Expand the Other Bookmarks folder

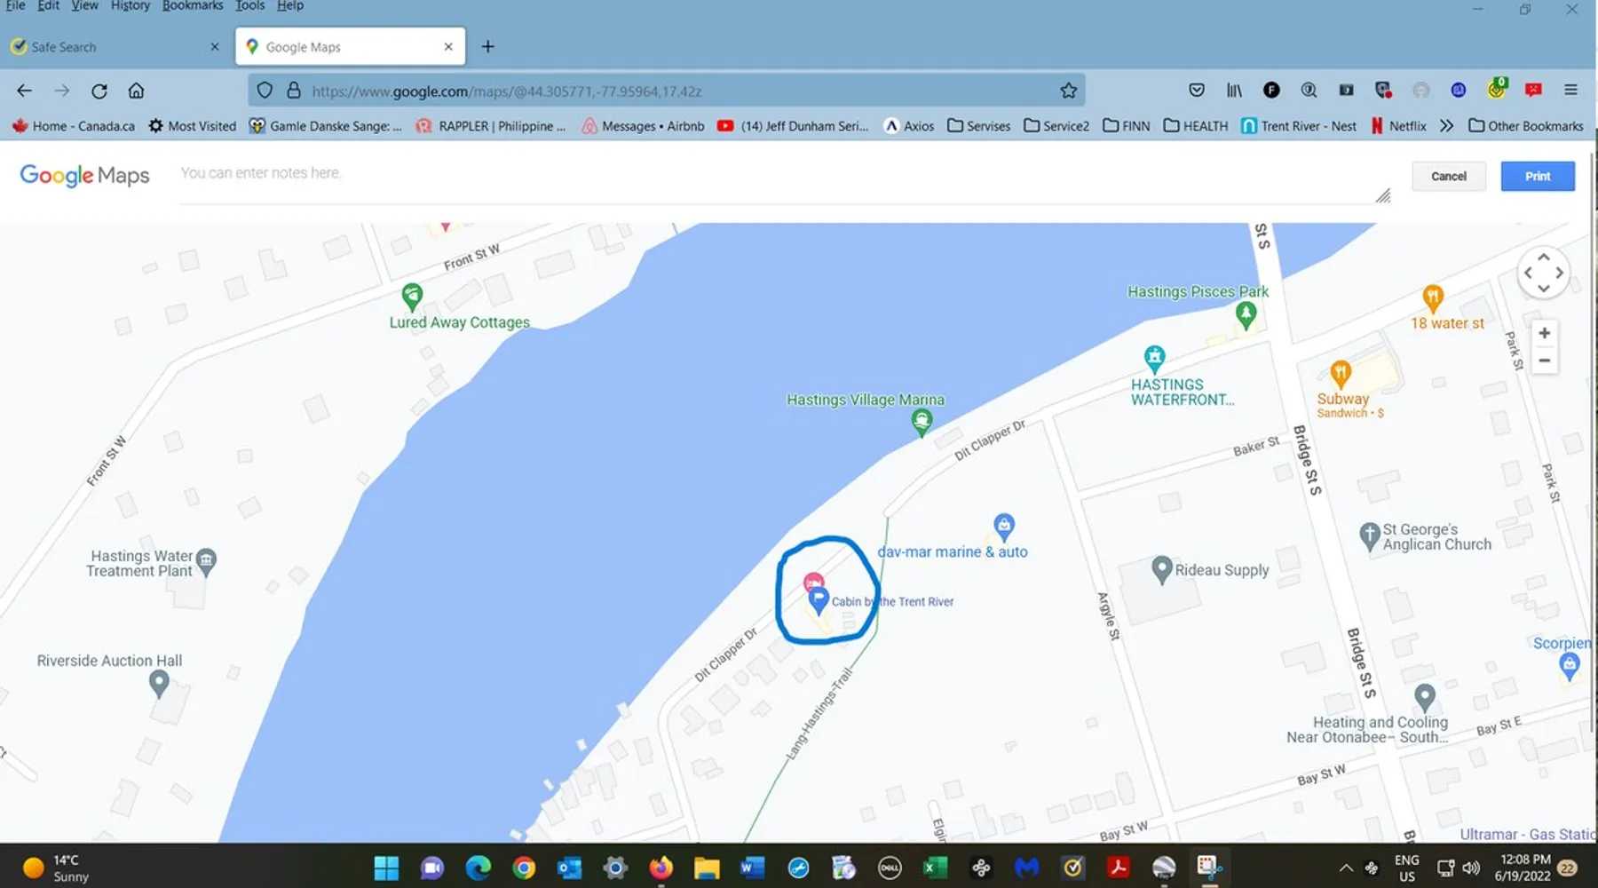pos(1525,126)
